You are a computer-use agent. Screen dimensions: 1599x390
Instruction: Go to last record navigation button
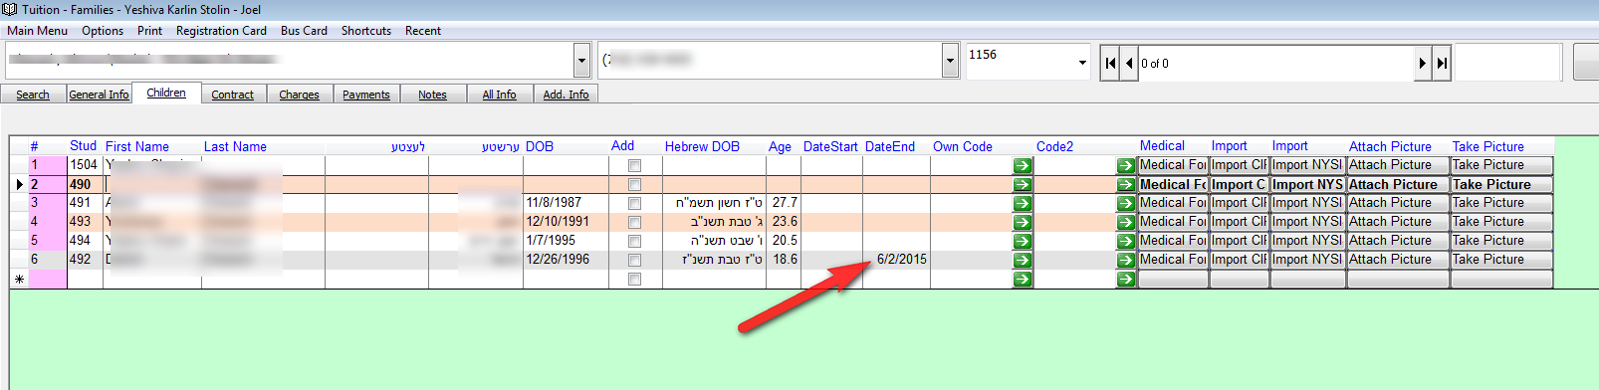1441,63
